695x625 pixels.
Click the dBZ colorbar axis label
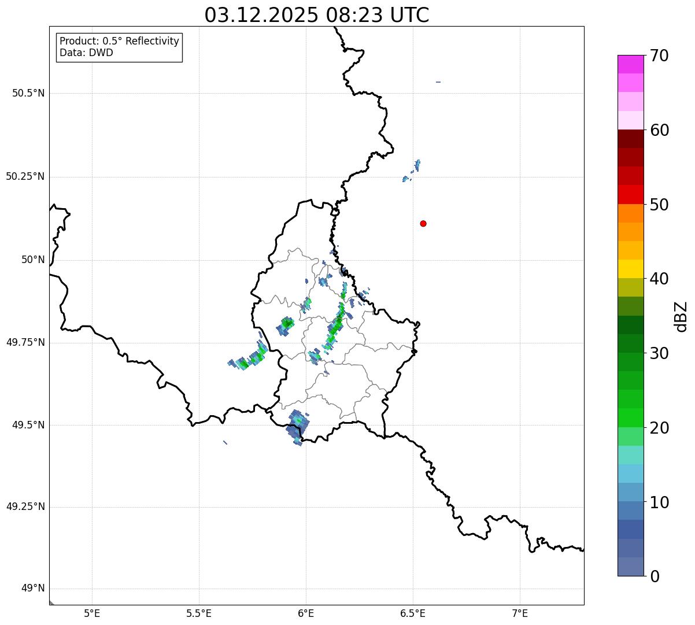click(x=681, y=316)
